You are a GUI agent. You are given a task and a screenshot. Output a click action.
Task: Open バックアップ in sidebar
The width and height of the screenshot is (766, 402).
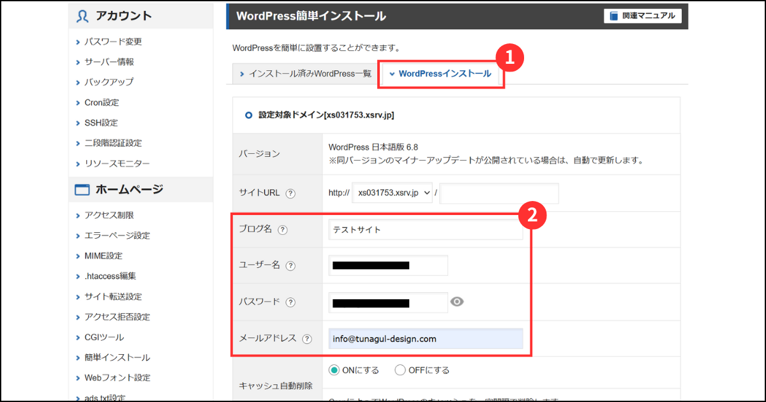[x=109, y=82]
